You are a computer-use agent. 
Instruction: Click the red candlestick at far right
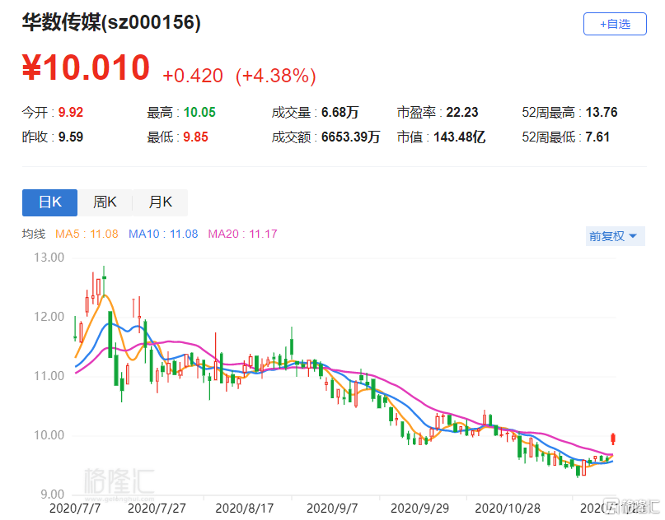[x=612, y=439]
